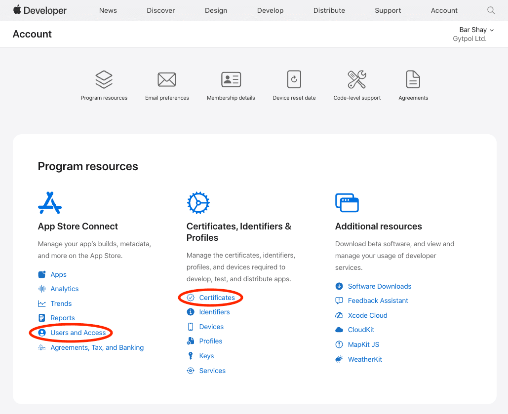This screenshot has height=414, width=508.
Task: Open the Analytics link
Action: [x=65, y=289]
